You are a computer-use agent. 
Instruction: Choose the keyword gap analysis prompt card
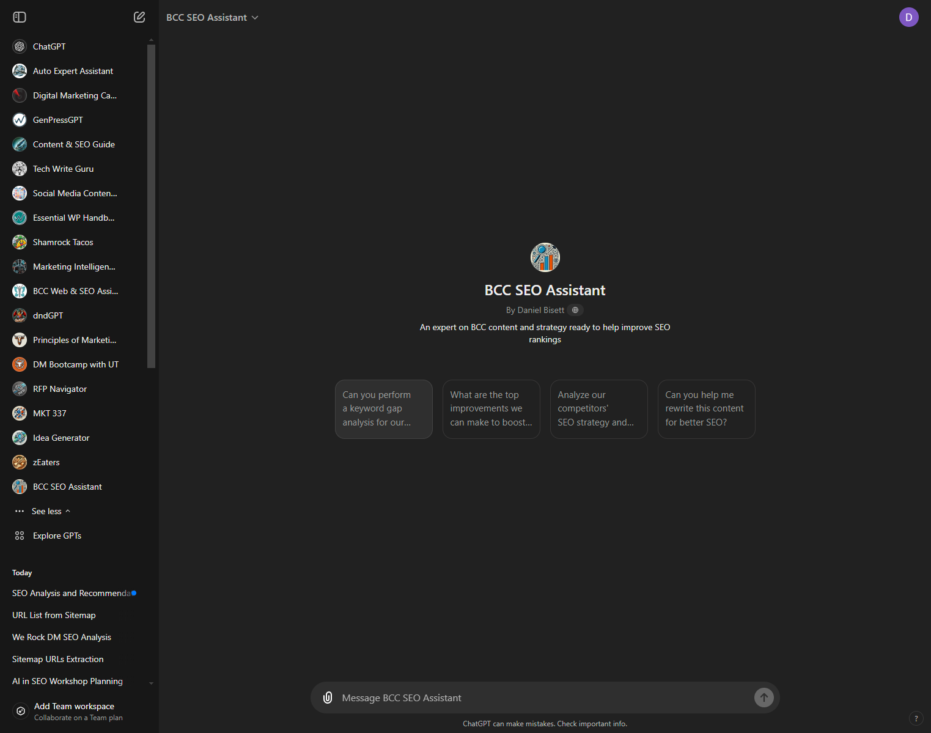pyautogui.click(x=384, y=409)
